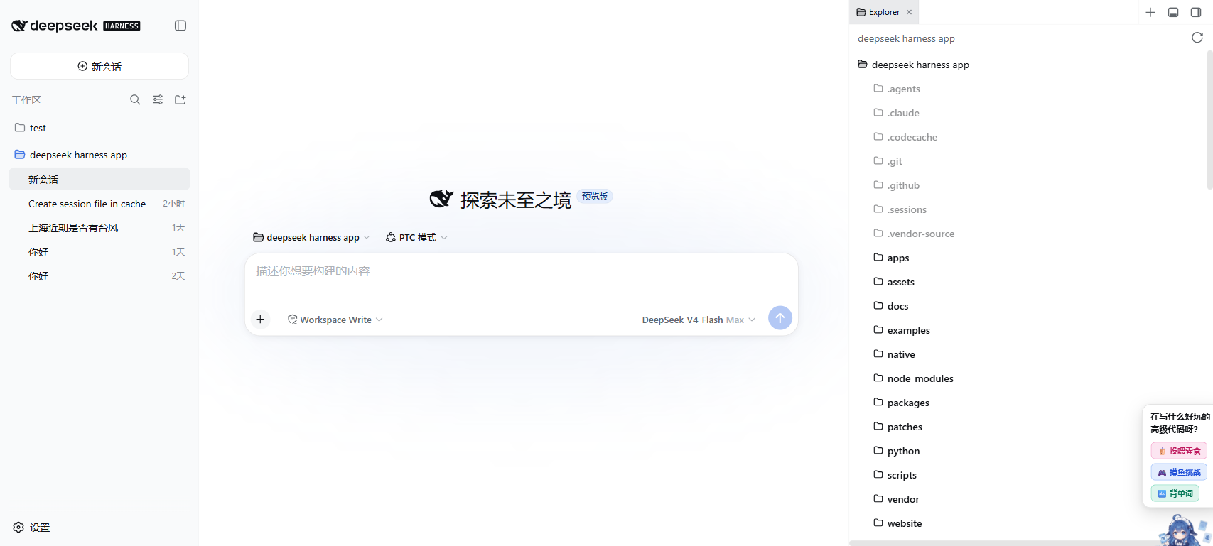Screen dimensions: 1213x546
Task: Open the 你好 session from 2天 ago
Action: [x=99, y=276]
